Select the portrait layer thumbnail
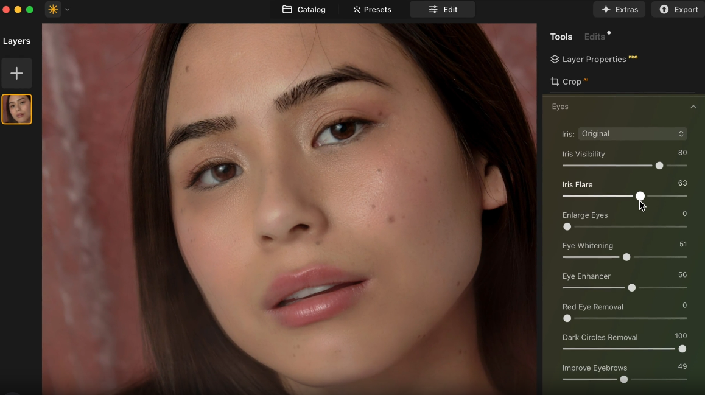This screenshot has width=705, height=395. 16,110
